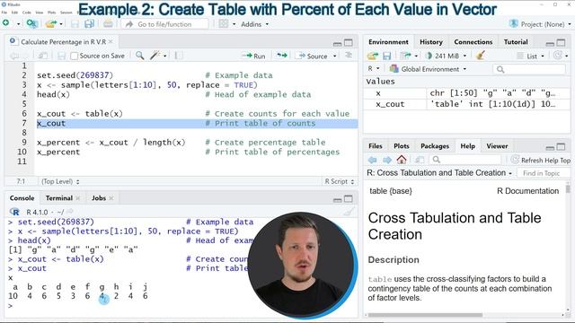Switch to the Jobs tab

pos(98,197)
